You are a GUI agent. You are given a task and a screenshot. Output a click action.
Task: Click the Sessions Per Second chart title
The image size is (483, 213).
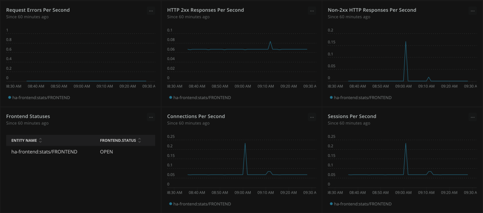352,116
